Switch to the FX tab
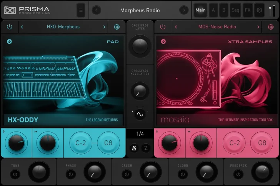Screen dimensions: 280x186 (x=247, y=10)
